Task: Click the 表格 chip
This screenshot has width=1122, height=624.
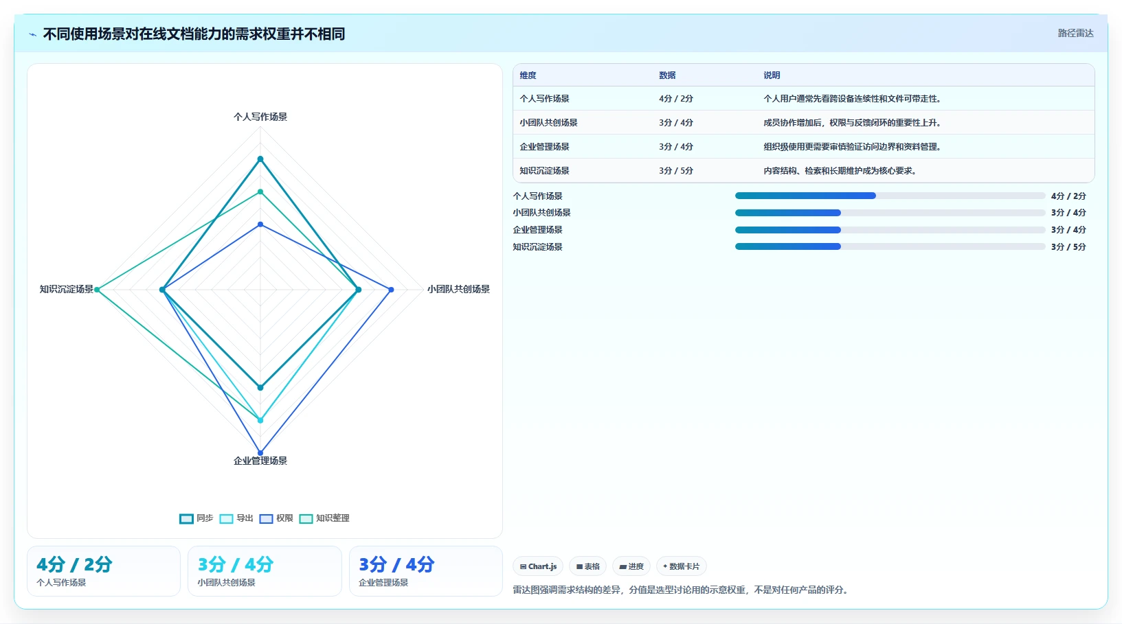Action: click(x=587, y=566)
